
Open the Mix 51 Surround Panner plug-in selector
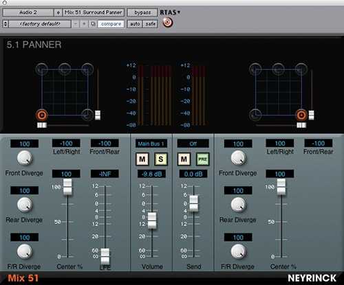94,12
